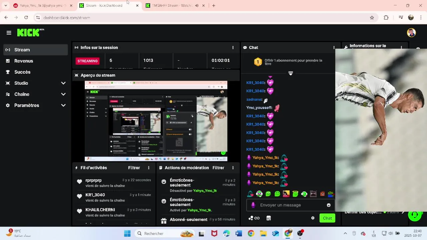Open the shop icon below chat

(269, 218)
